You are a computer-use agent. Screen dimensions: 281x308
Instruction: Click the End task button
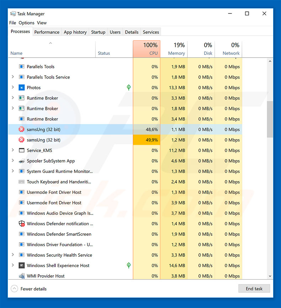tap(254, 288)
